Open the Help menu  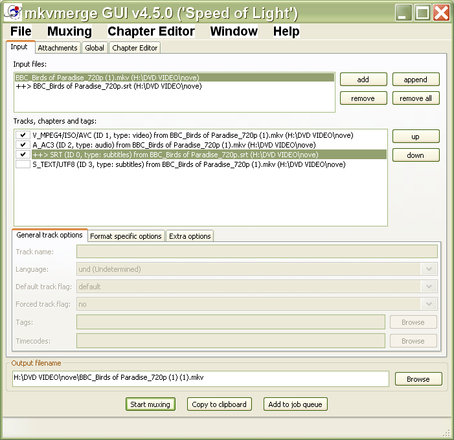point(286,31)
